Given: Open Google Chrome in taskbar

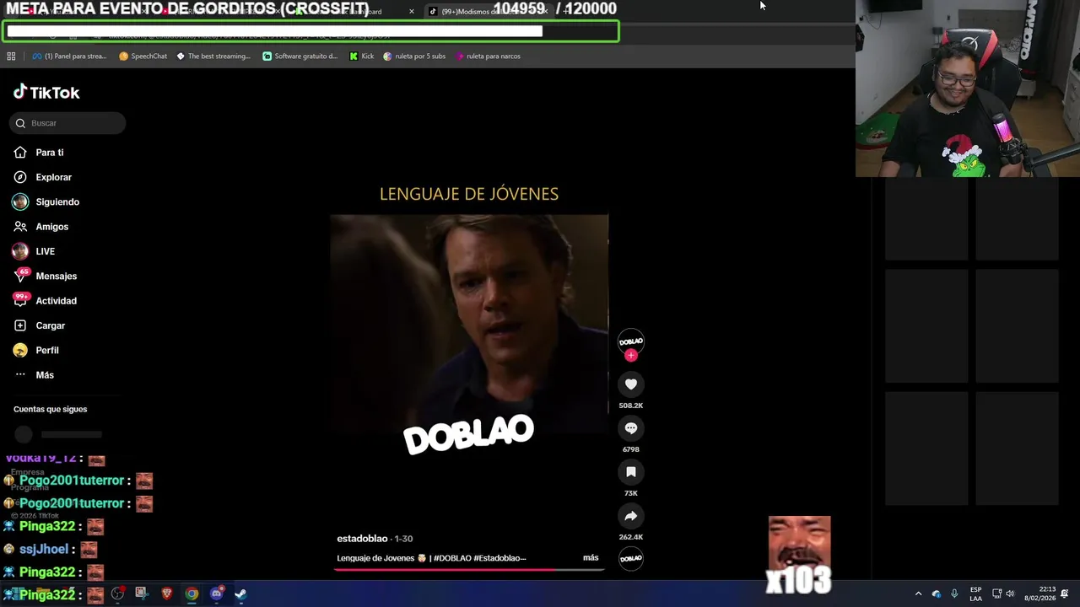Looking at the screenshot, I should [192, 594].
